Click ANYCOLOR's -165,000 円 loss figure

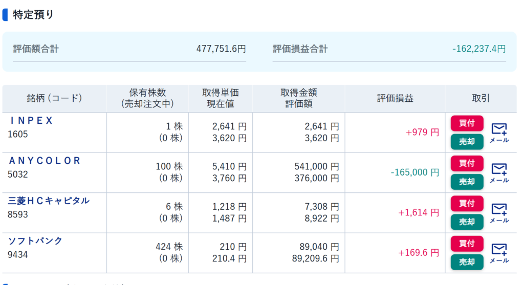pos(414,172)
